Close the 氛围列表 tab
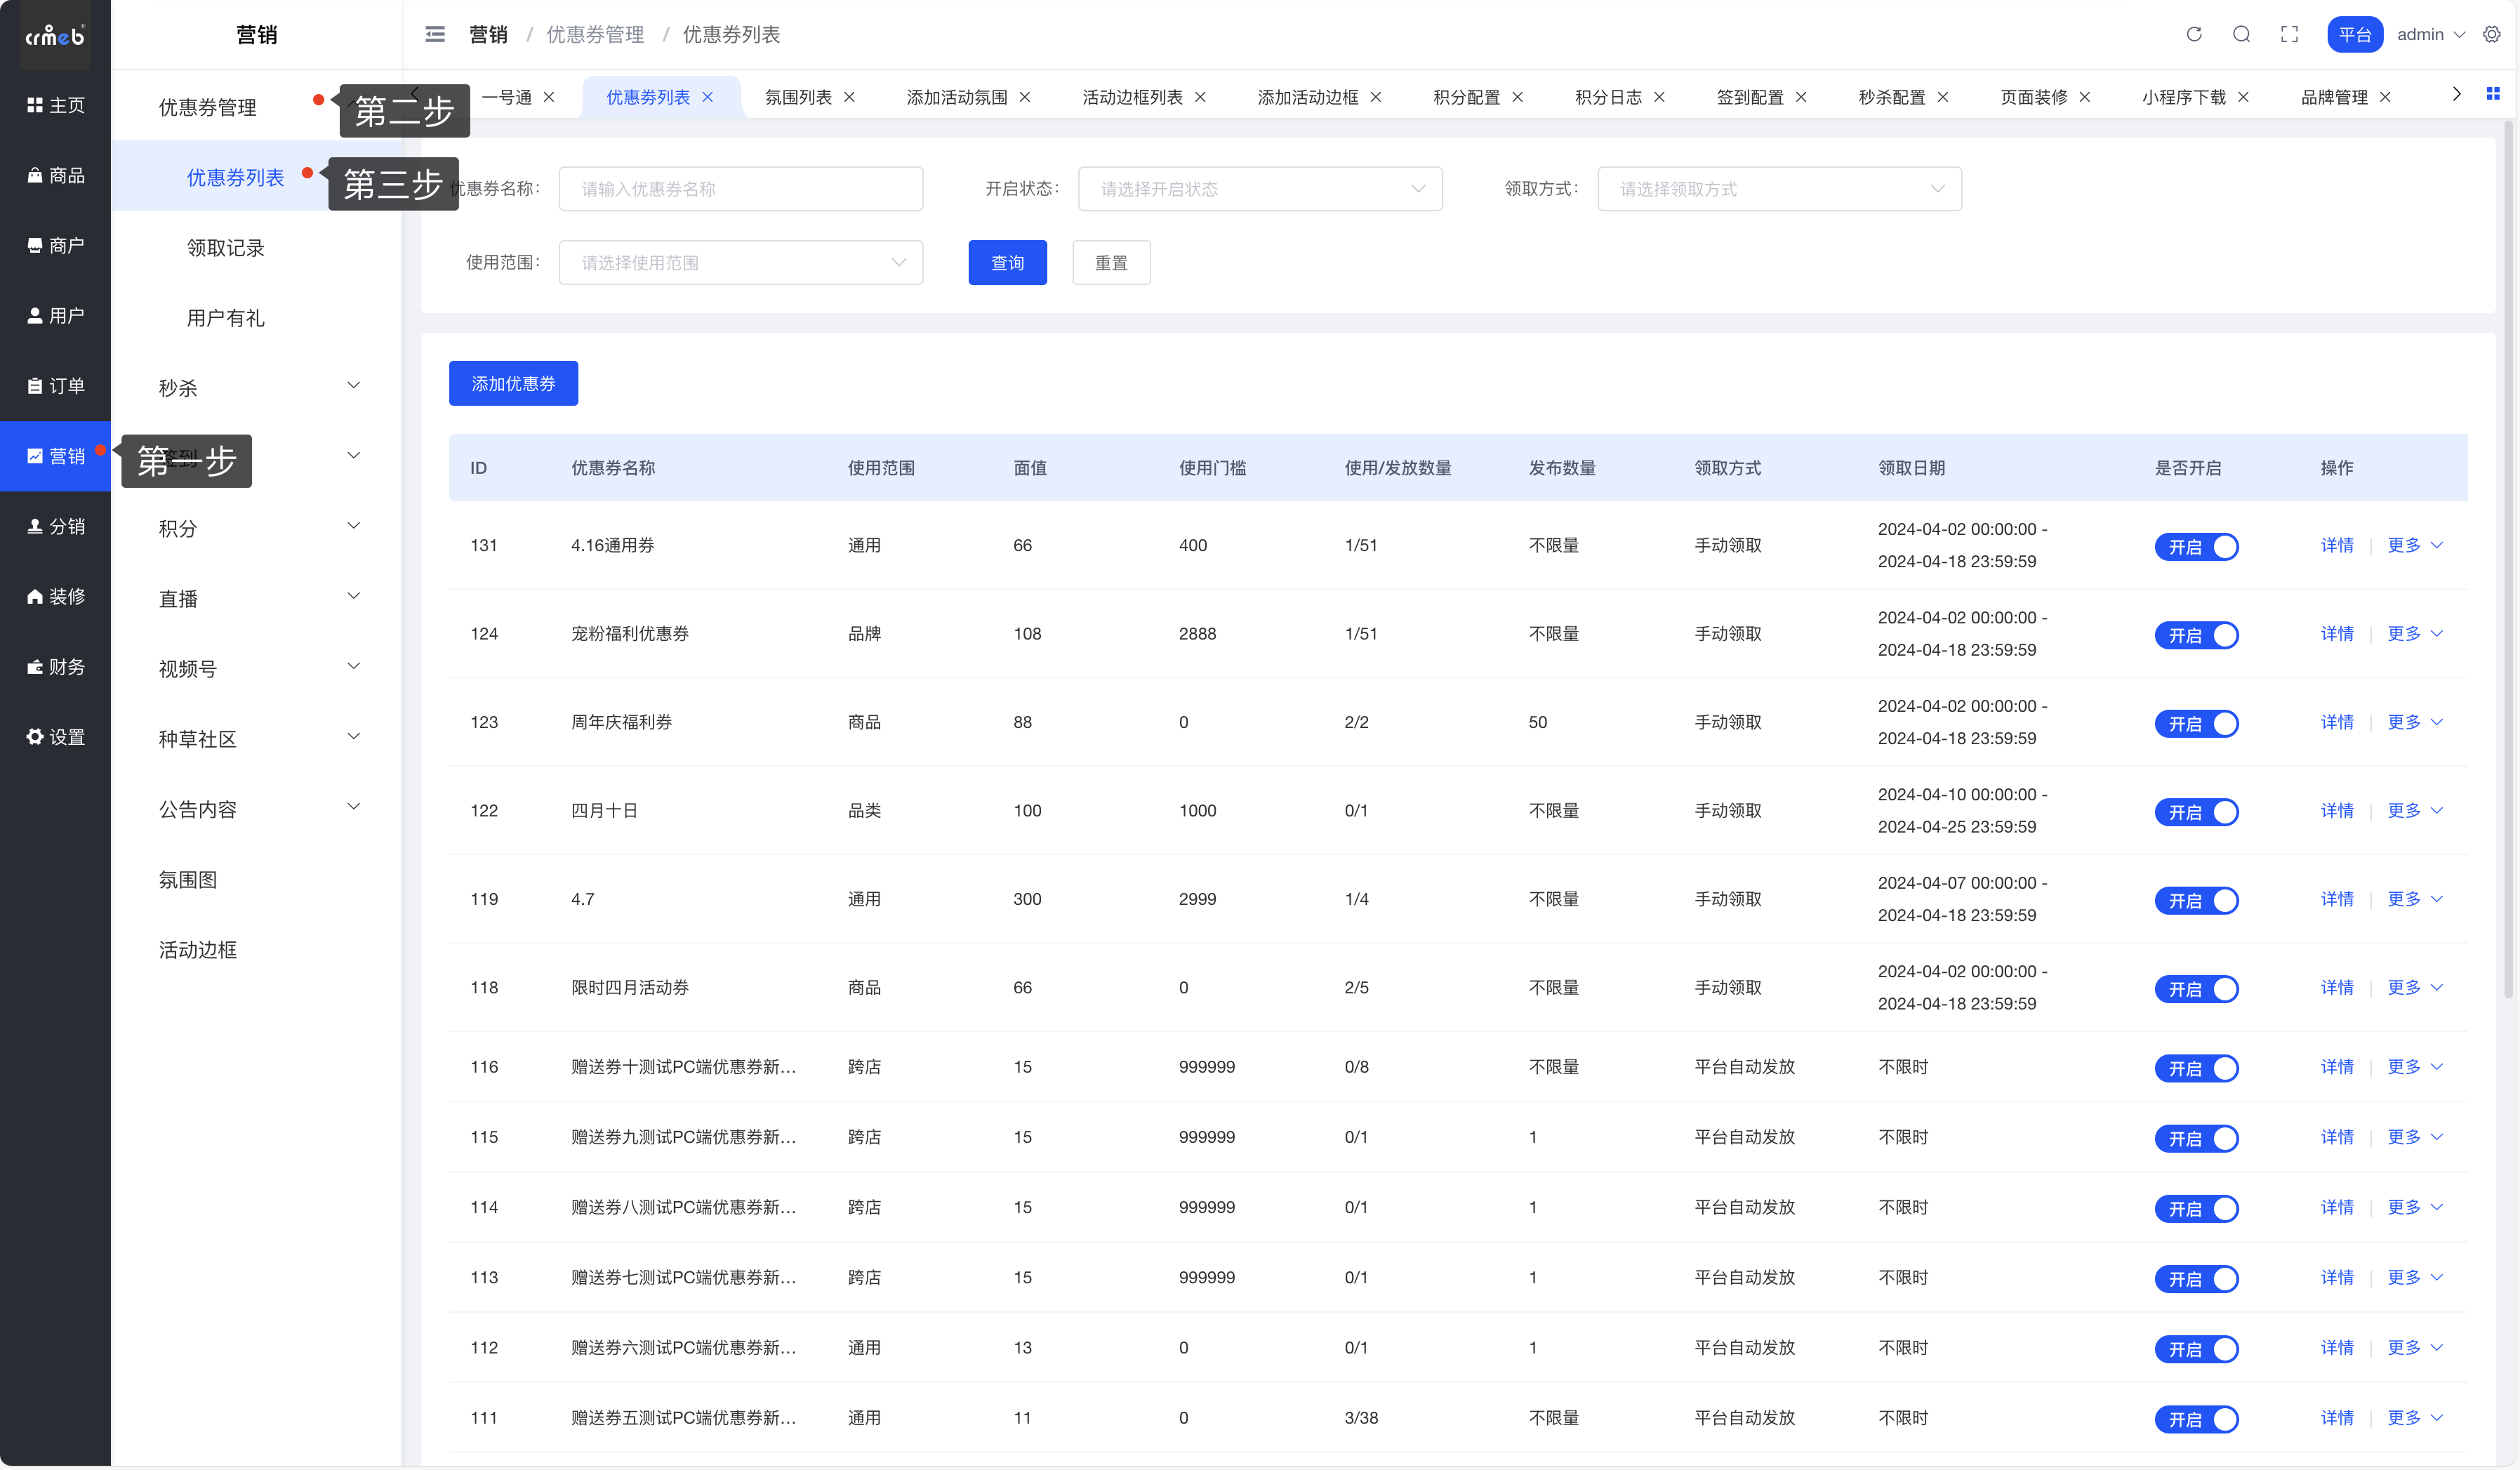The height and width of the screenshot is (1470, 2520). 850,97
